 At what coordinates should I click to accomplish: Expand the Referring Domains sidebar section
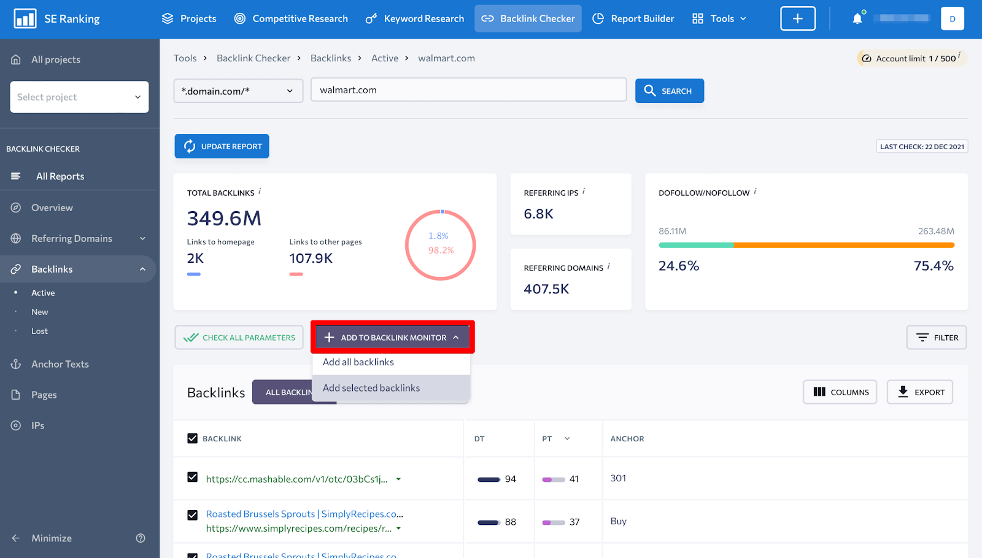[x=142, y=238]
